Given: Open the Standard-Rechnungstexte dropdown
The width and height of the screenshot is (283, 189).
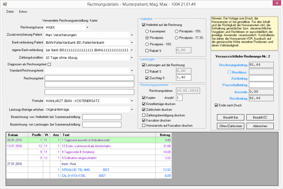Looking at the screenshot, I should [132, 70].
